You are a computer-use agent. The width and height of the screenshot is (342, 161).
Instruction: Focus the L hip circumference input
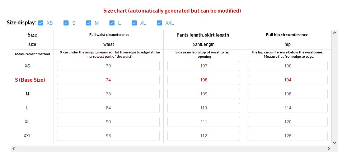click(x=287, y=108)
